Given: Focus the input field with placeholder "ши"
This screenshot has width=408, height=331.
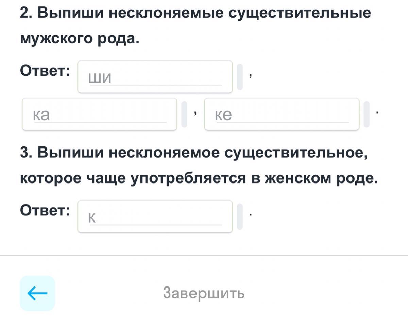Looking at the screenshot, I should point(155,77).
